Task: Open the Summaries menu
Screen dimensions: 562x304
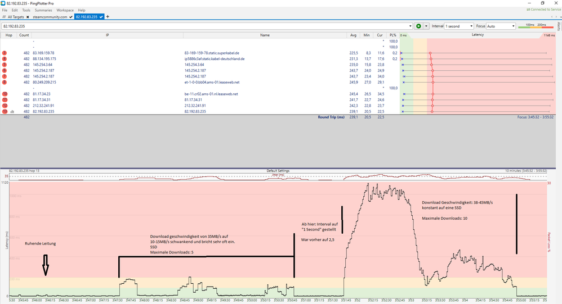Action: [43, 10]
